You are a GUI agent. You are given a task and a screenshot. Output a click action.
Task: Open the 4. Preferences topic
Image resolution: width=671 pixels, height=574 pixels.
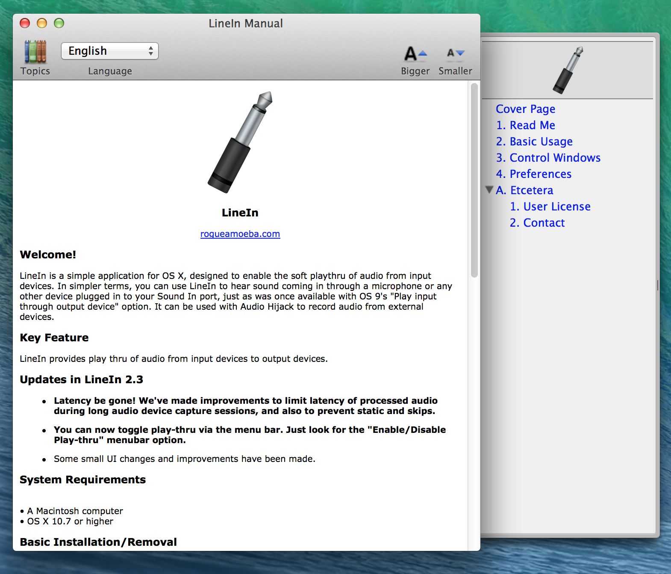(534, 174)
